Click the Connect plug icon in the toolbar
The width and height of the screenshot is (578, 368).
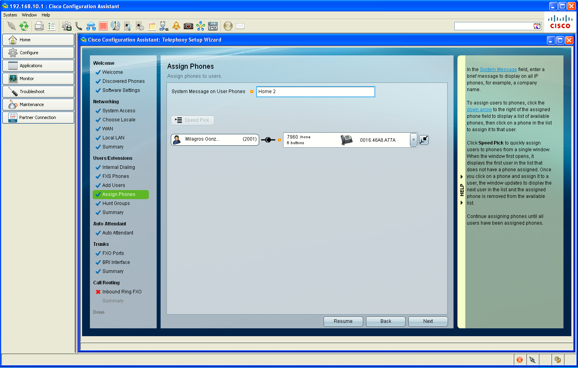coord(12,26)
